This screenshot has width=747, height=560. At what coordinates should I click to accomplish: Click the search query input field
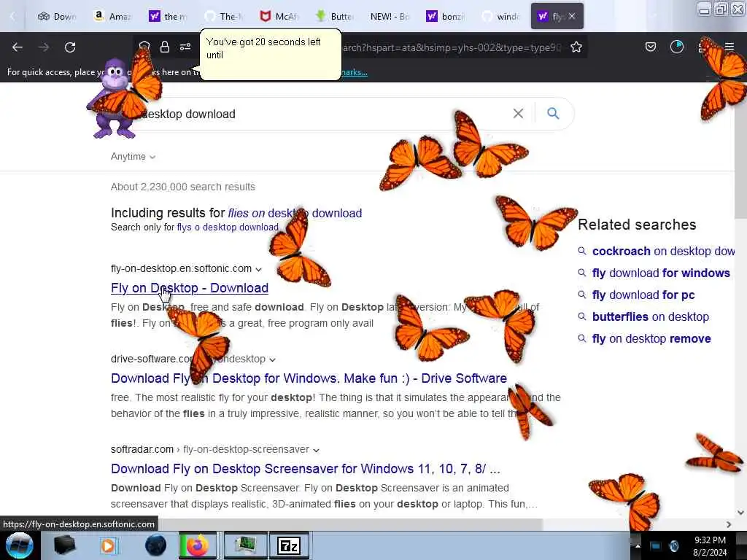pos(324,114)
